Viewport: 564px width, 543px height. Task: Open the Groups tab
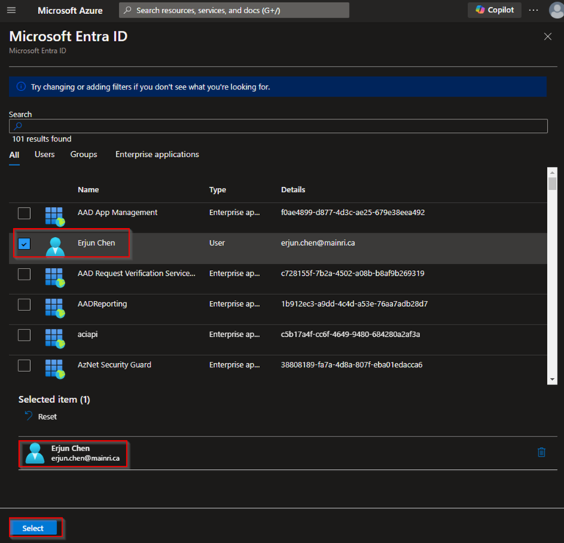click(x=84, y=155)
